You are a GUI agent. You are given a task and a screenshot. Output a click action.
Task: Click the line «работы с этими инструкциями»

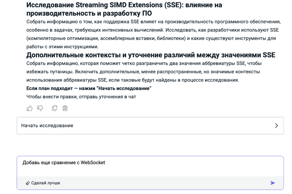[62, 46]
